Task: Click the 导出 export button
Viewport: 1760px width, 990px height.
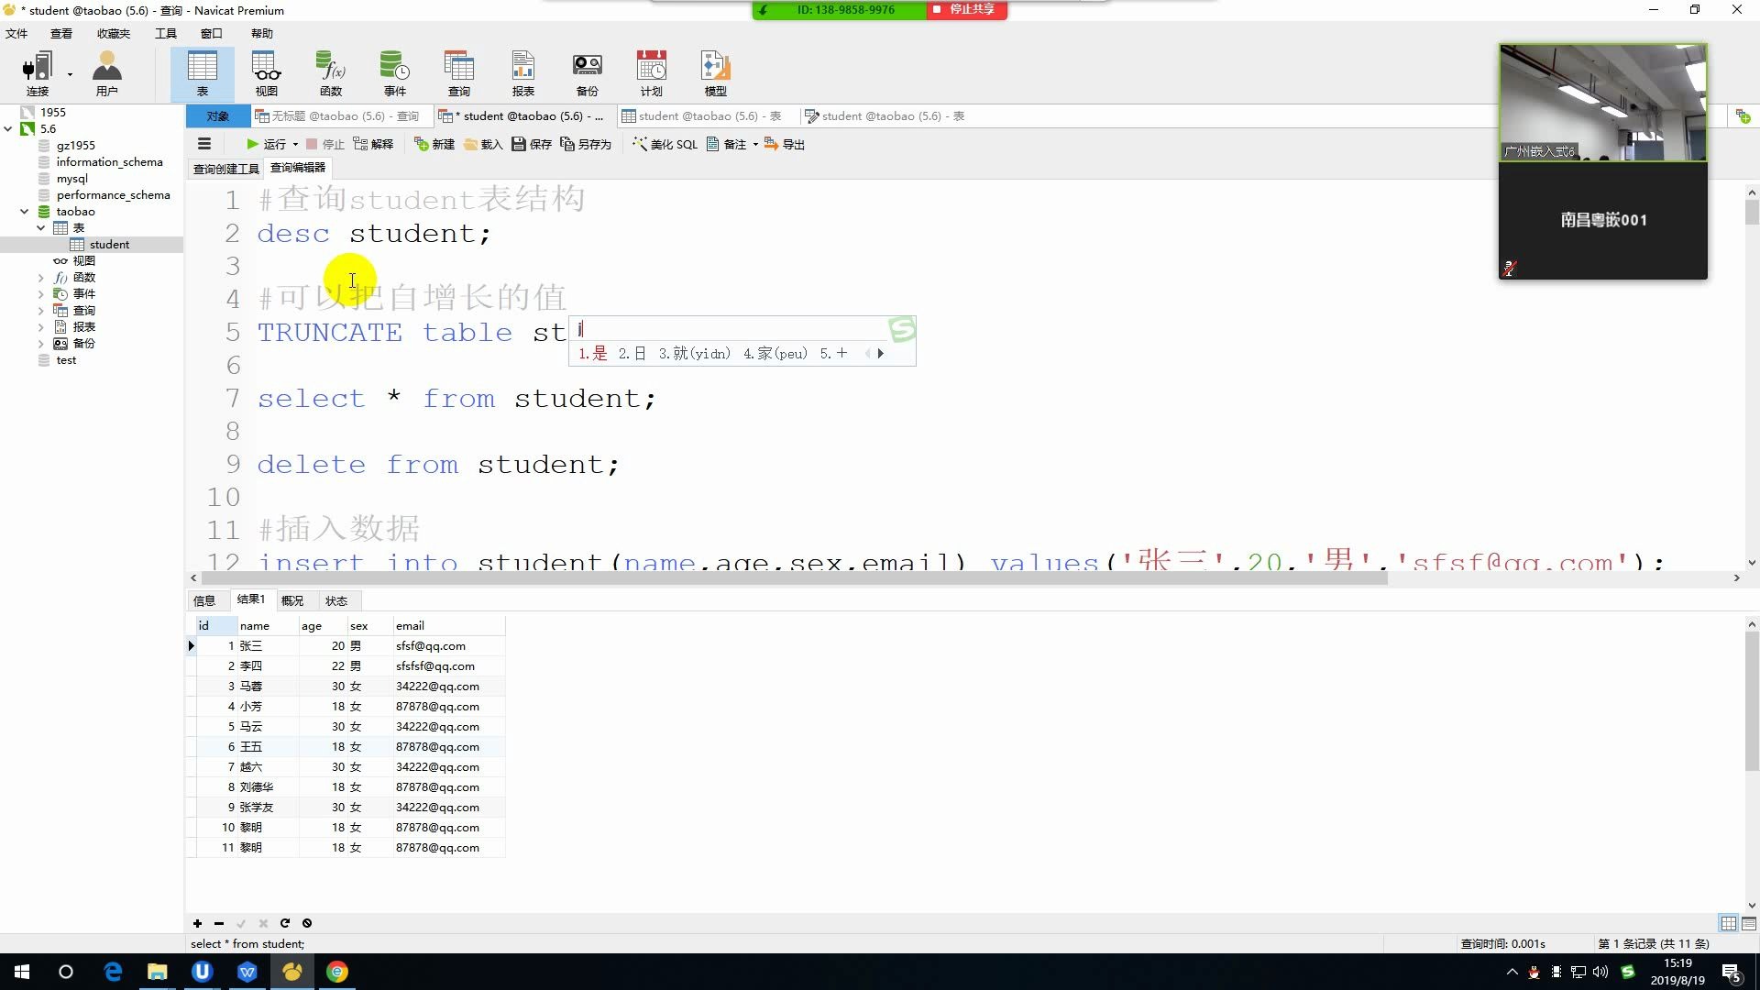Action: pyautogui.click(x=785, y=144)
